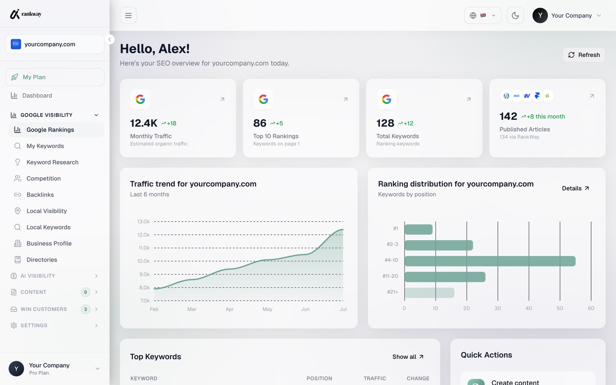Open Directories
This screenshot has width=616, height=385.
(56, 259)
